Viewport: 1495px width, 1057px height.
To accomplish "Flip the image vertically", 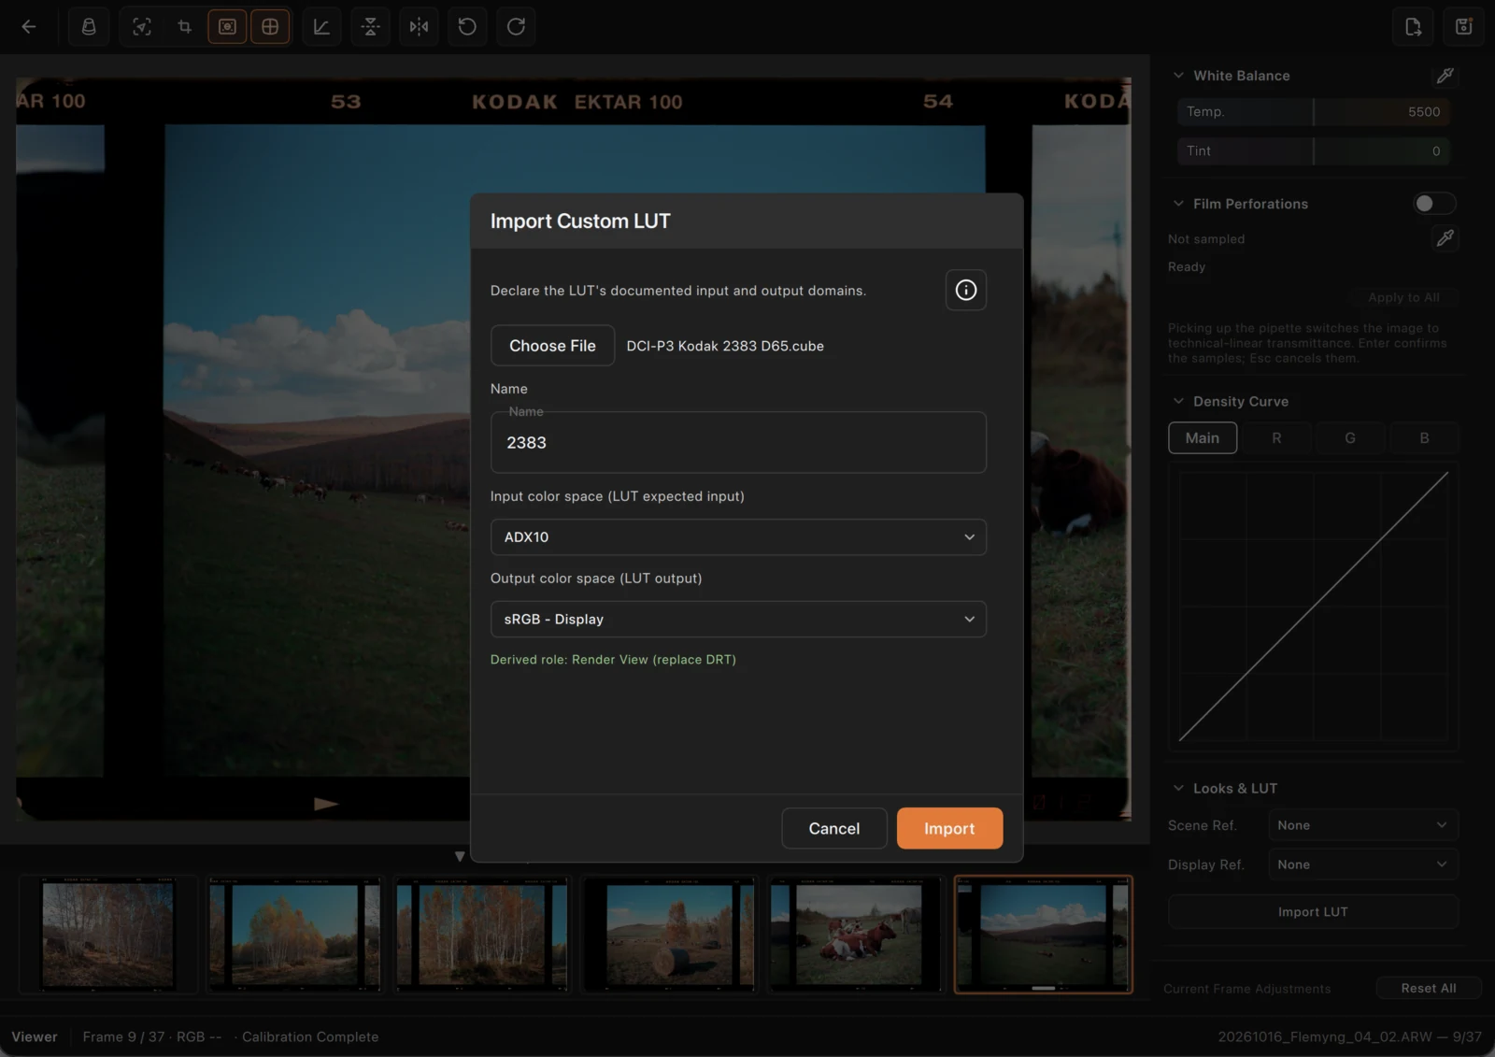I will (x=371, y=26).
